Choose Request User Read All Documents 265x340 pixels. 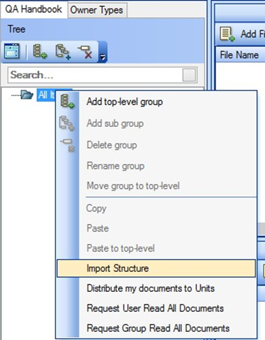(156, 308)
